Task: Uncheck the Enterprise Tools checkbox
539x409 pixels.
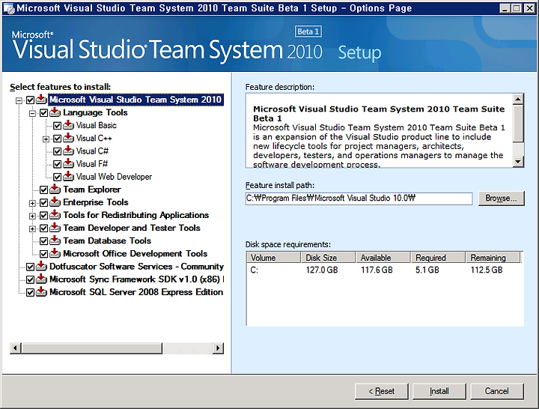Action: click(43, 202)
